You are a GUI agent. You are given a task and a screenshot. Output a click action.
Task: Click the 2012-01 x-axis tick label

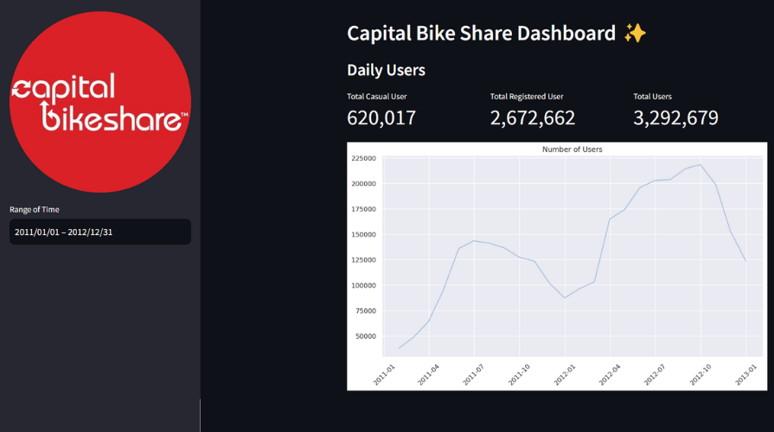[x=565, y=375]
